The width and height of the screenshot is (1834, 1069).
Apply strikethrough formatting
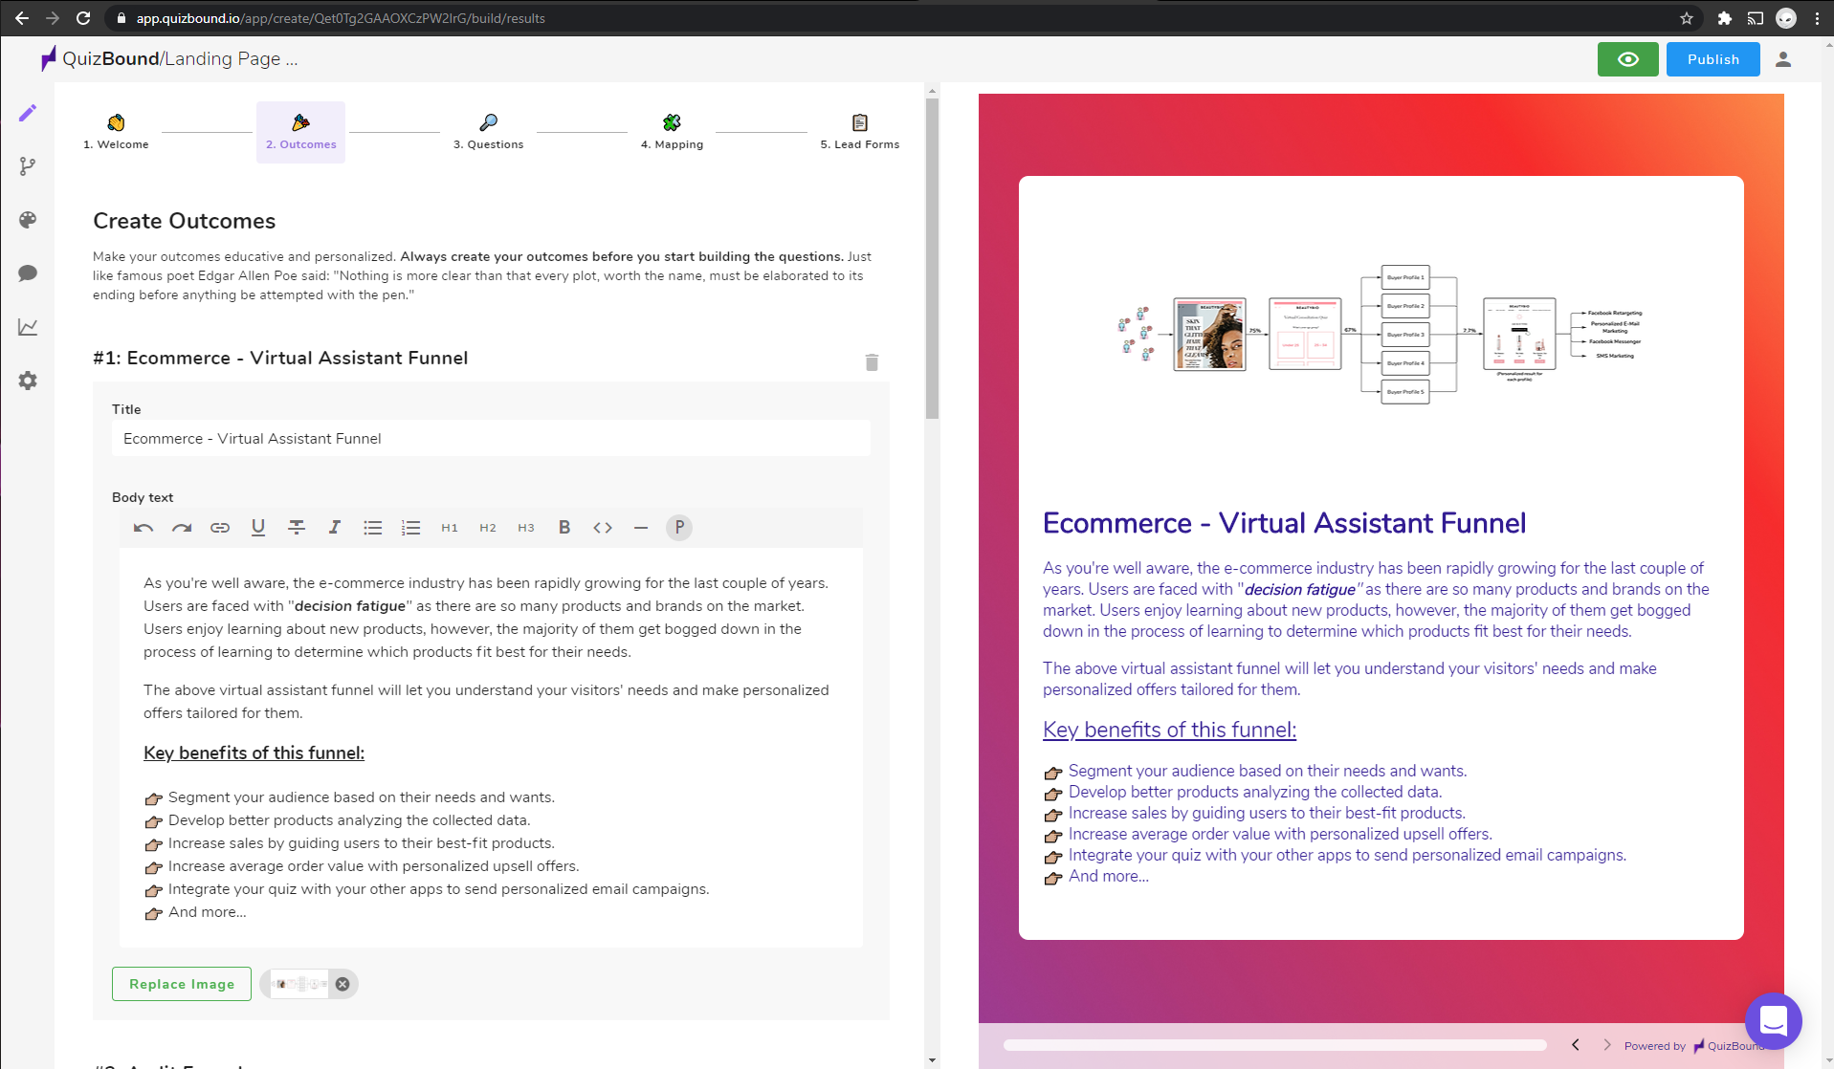tap(297, 528)
